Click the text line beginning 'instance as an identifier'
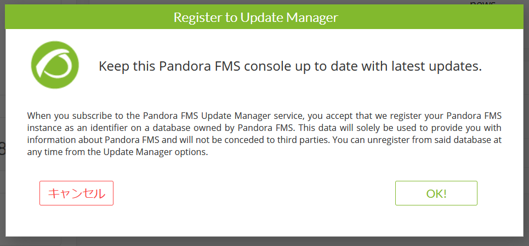The height and width of the screenshot is (246, 529). pyautogui.click(x=264, y=128)
